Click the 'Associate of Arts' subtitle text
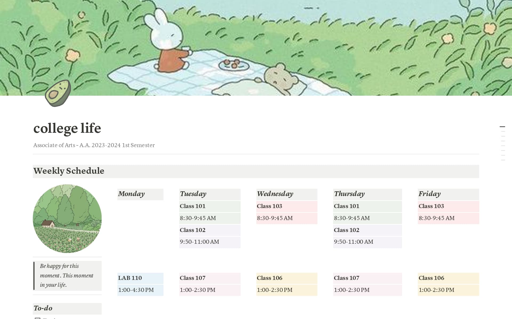Screen dimensions: 512x319 click(94, 145)
